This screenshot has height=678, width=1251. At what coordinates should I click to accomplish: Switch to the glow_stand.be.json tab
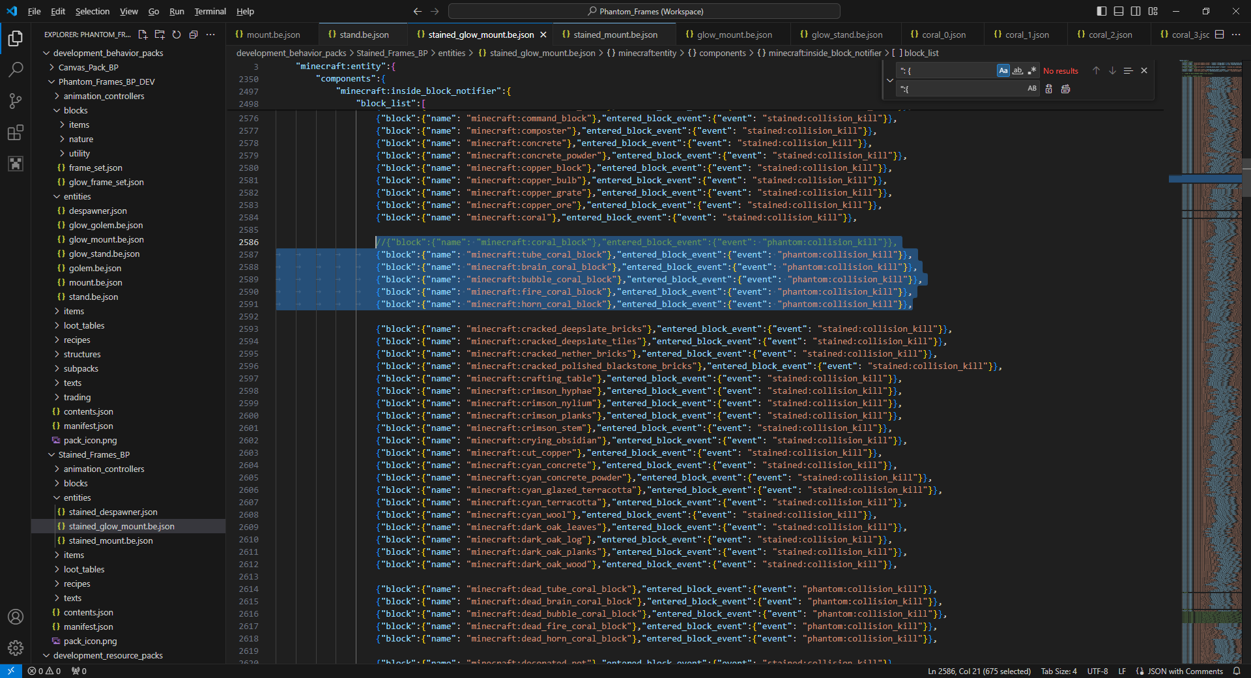846,35
